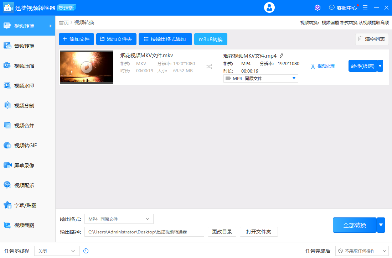
Task: Open 视频水印 from the sidebar
Action: (27, 86)
